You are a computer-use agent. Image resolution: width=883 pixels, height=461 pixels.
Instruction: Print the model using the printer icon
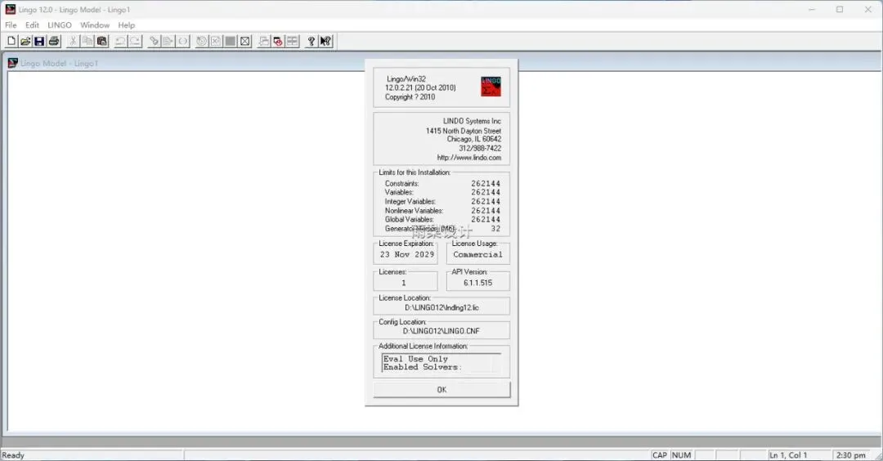click(54, 41)
